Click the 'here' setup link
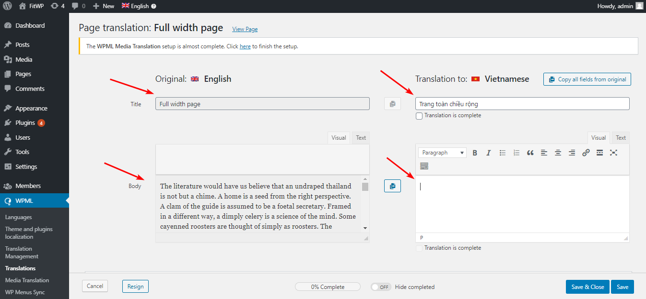This screenshot has height=299, width=646. click(245, 46)
